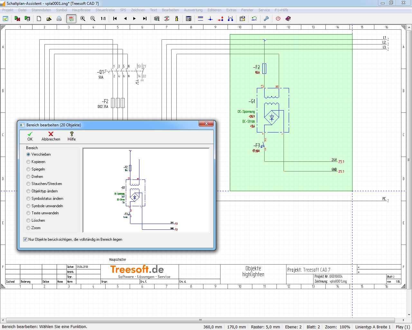Confirm the dialog with OK
This screenshot has width=412, height=330.
(x=30, y=136)
